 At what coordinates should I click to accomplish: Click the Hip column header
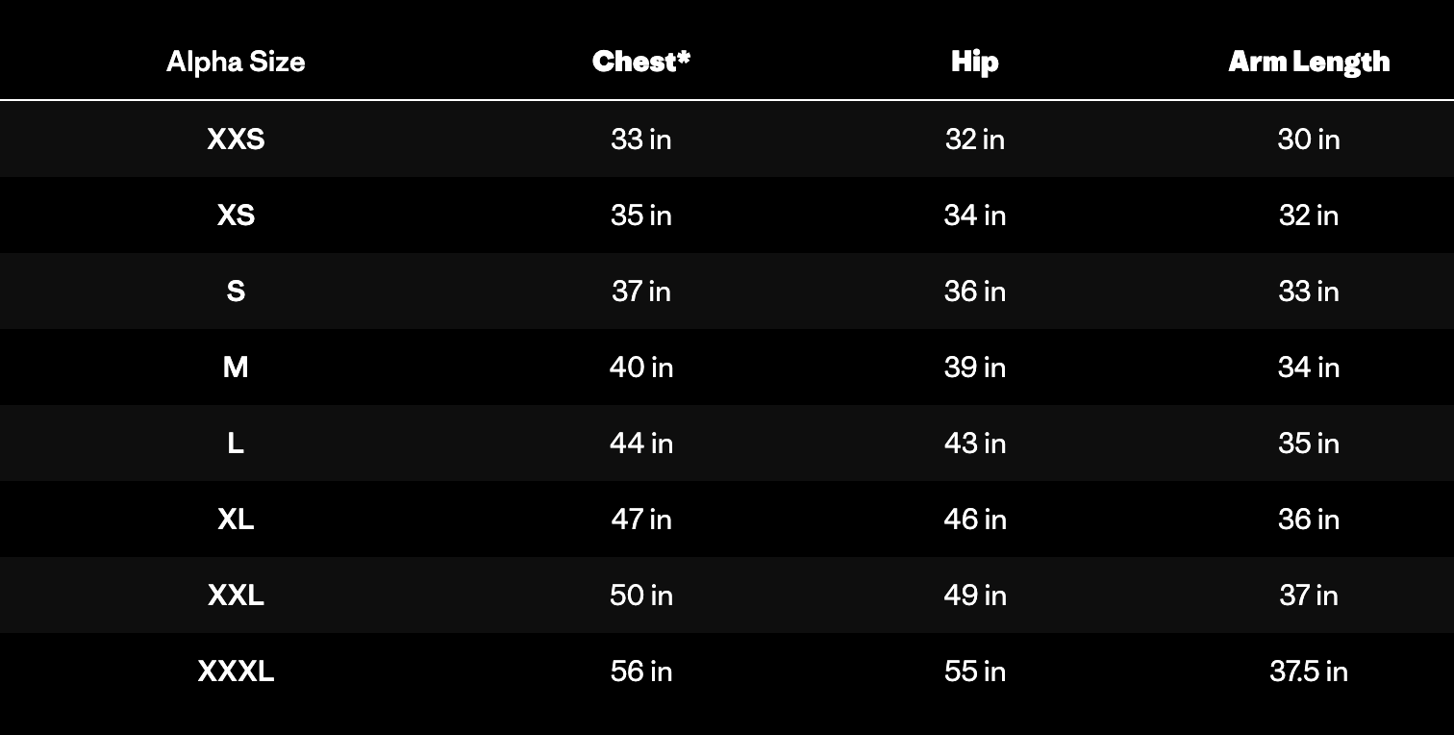974,62
